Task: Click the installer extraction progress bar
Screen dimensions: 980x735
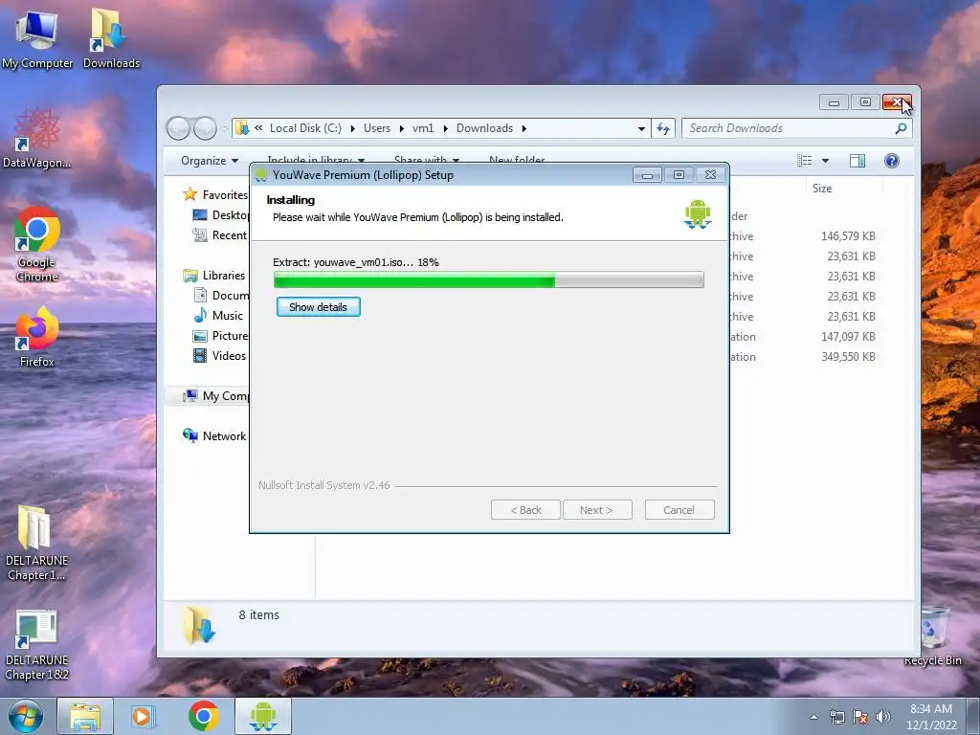Action: coord(489,279)
